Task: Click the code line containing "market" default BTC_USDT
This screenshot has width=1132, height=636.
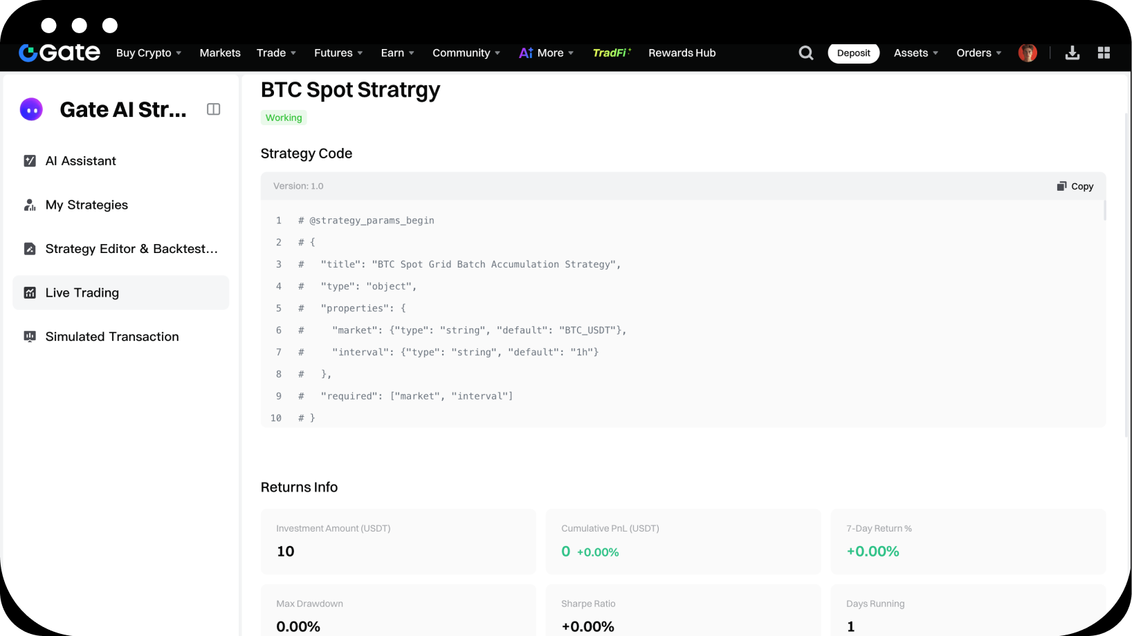Action: [462, 330]
